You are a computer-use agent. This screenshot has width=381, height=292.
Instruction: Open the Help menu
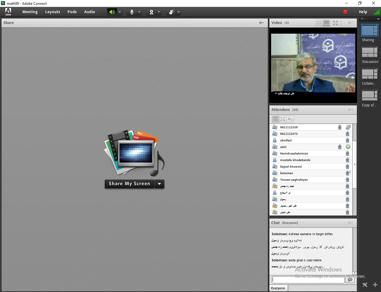(x=363, y=12)
